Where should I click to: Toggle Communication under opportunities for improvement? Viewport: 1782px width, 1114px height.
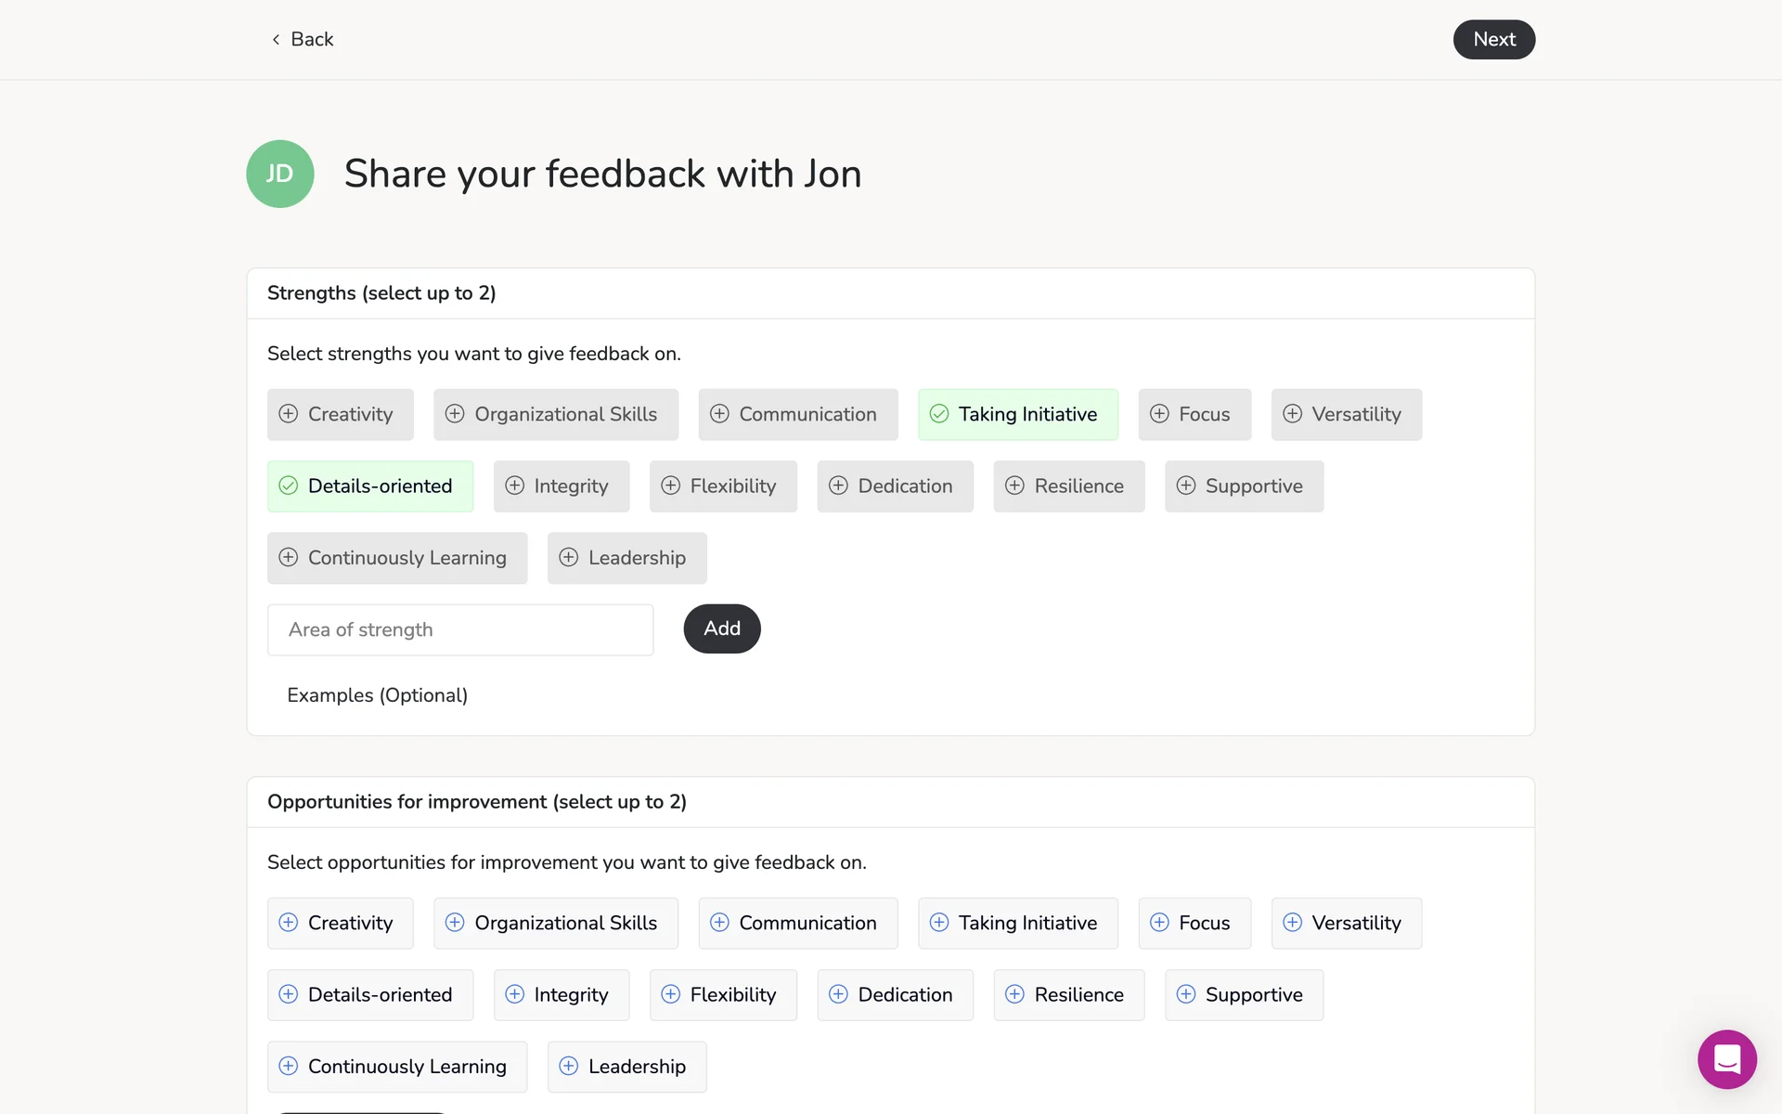tap(797, 923)
